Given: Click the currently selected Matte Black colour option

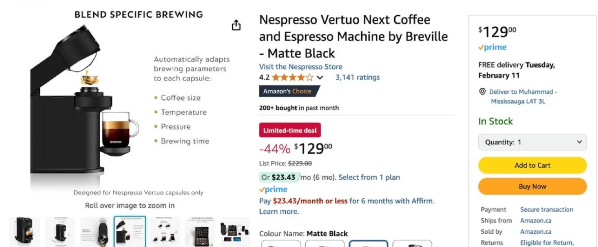Looking at the screenshot, I should [x=369, y=245].
